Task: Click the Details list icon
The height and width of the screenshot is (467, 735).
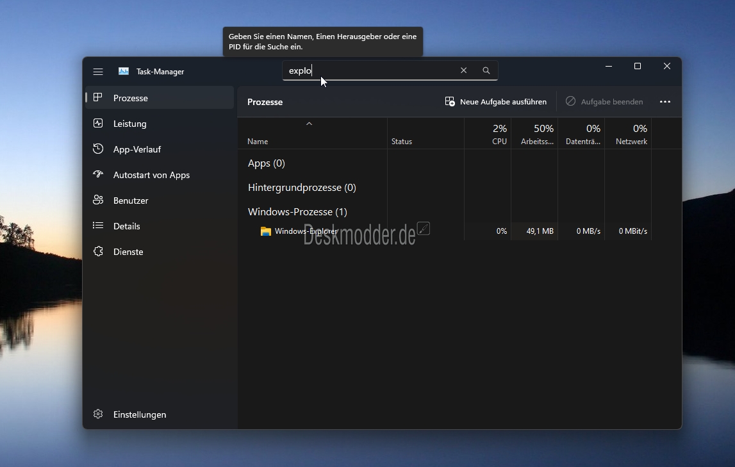Action: pos(98,225)
